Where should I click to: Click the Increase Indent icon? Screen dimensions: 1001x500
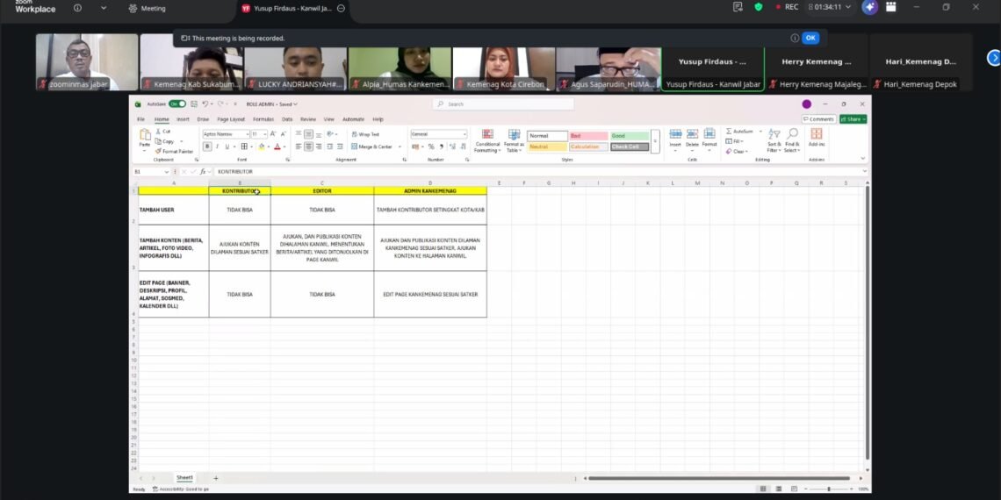(341, 146)
